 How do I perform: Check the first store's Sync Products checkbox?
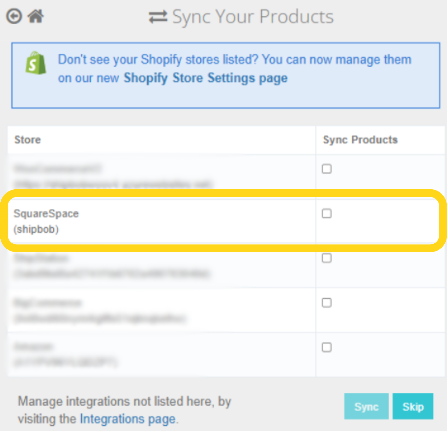coord(327,169)
